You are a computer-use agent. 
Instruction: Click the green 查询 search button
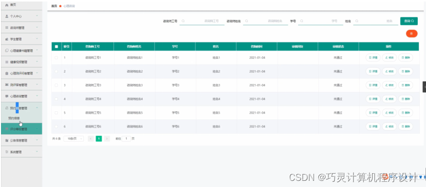coord(409,21)
